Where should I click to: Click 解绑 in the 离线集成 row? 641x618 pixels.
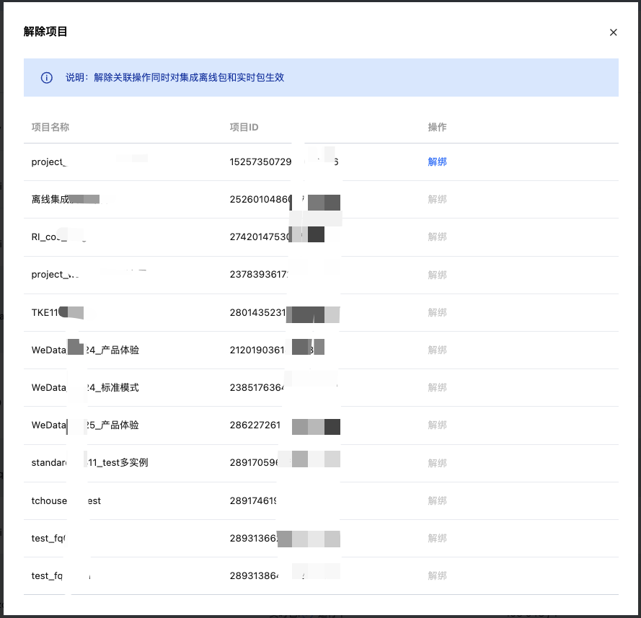[x=437, y=200]
